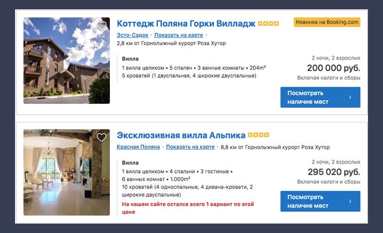
Task: Click the Новинка на Booking.com badge
Action: 327,22
